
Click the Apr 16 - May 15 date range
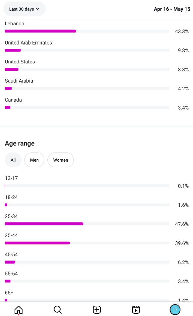172,9
